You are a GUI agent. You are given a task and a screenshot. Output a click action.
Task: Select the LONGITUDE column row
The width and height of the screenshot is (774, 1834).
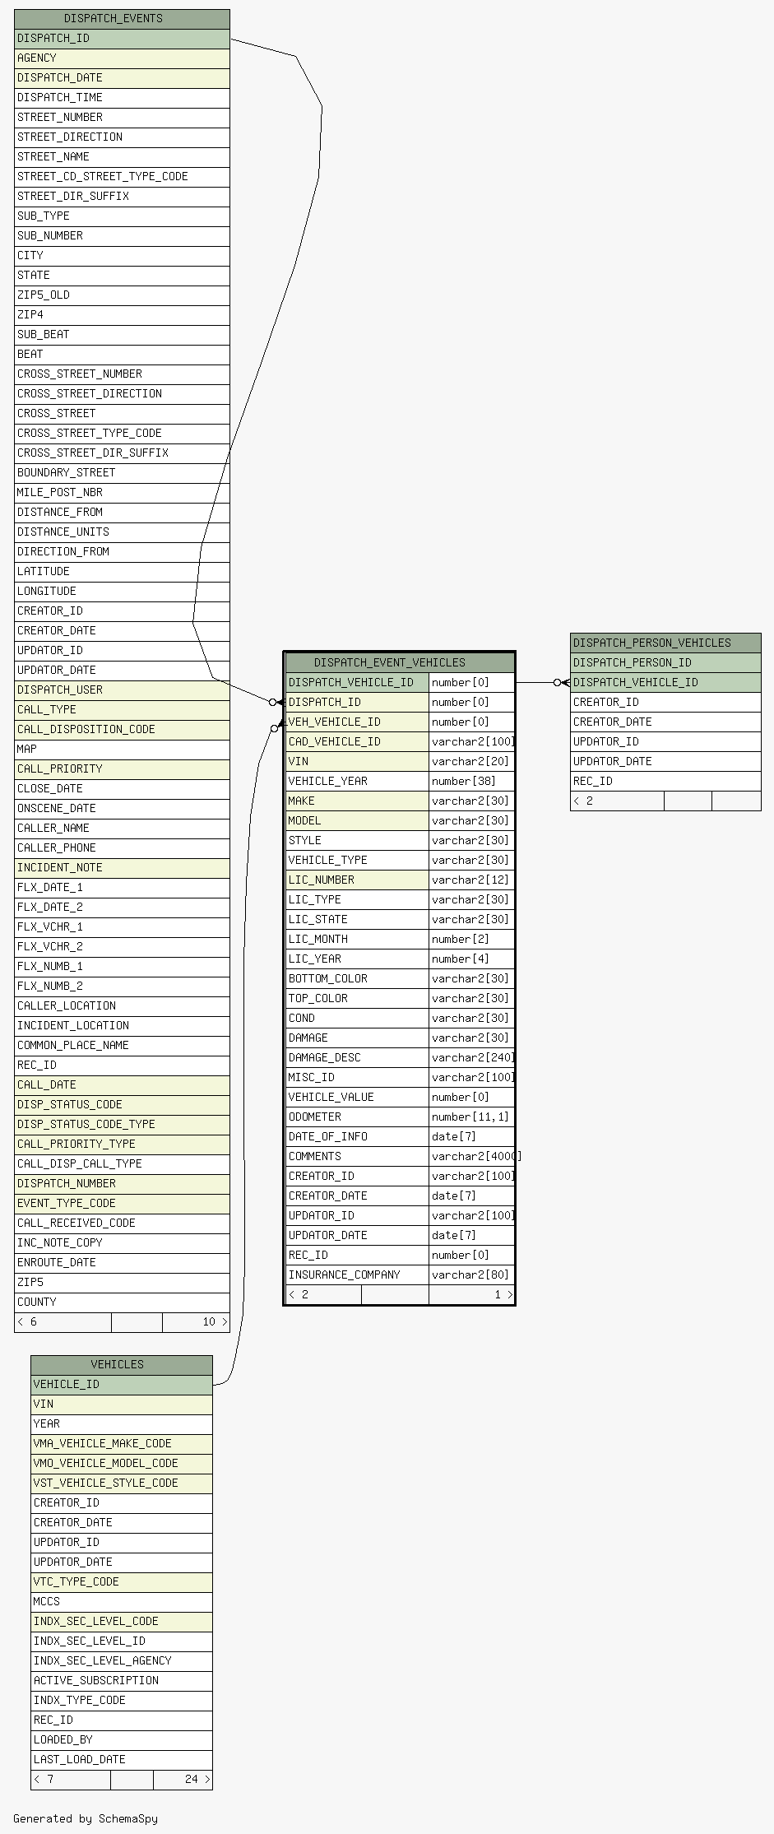(122, 592)
